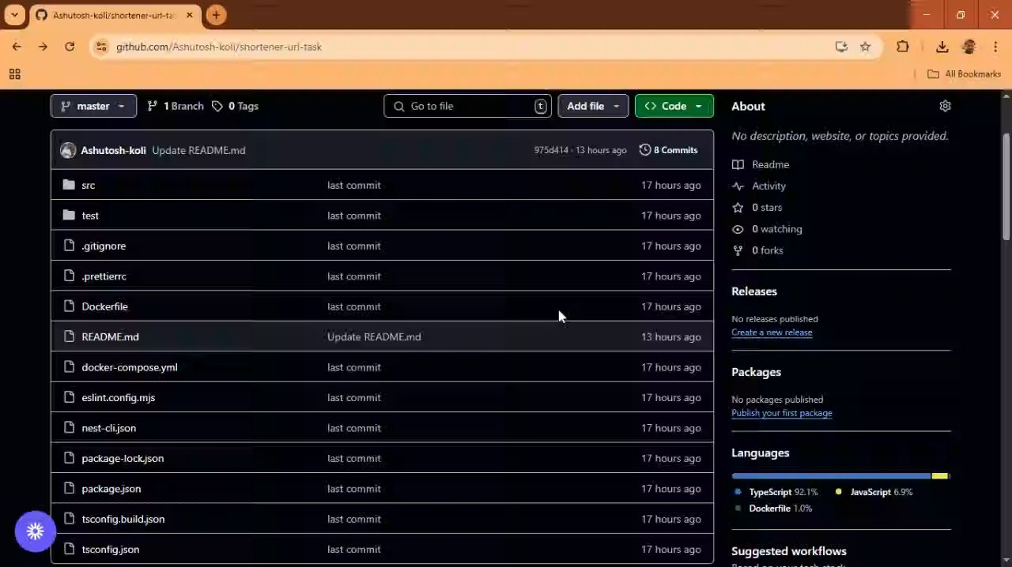The height and width of the screenshot is (567, 1012).
Task: Open commit hash 975d414
Action: [551, 150]
